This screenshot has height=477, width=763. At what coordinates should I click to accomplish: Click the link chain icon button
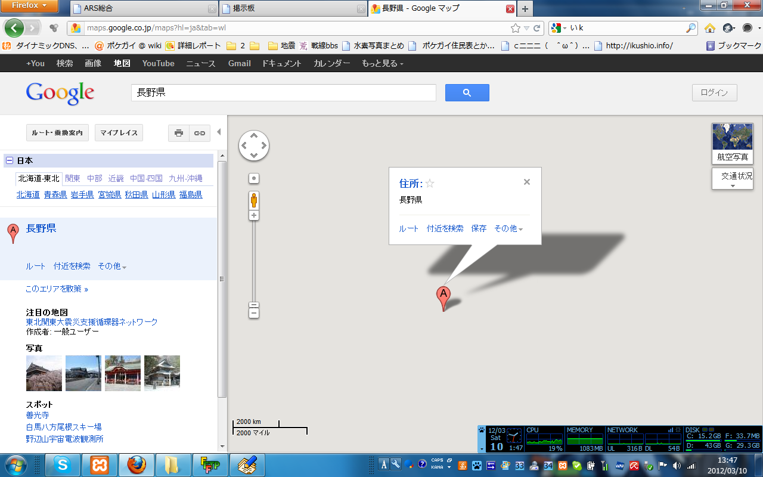pos(200,133)
